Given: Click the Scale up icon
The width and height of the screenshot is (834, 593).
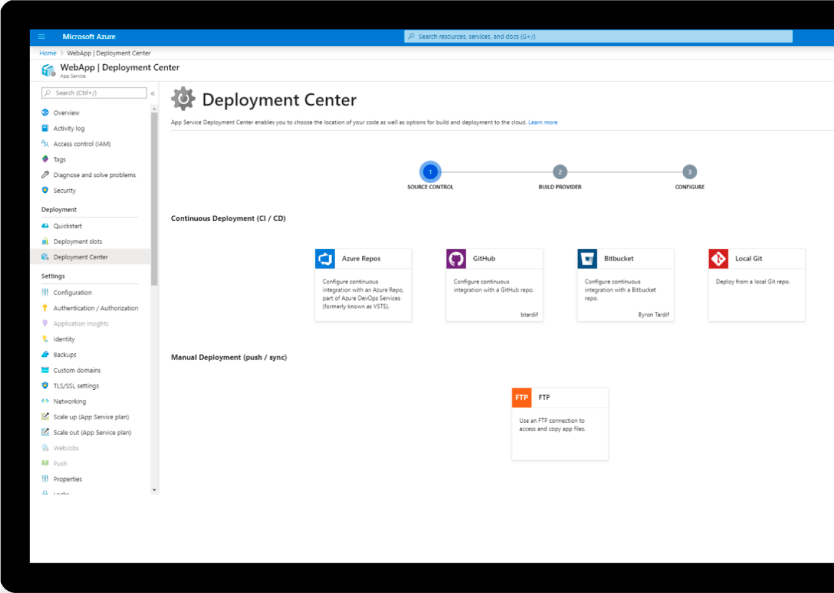Looking at the screenshot, I should tap(45, 417).
